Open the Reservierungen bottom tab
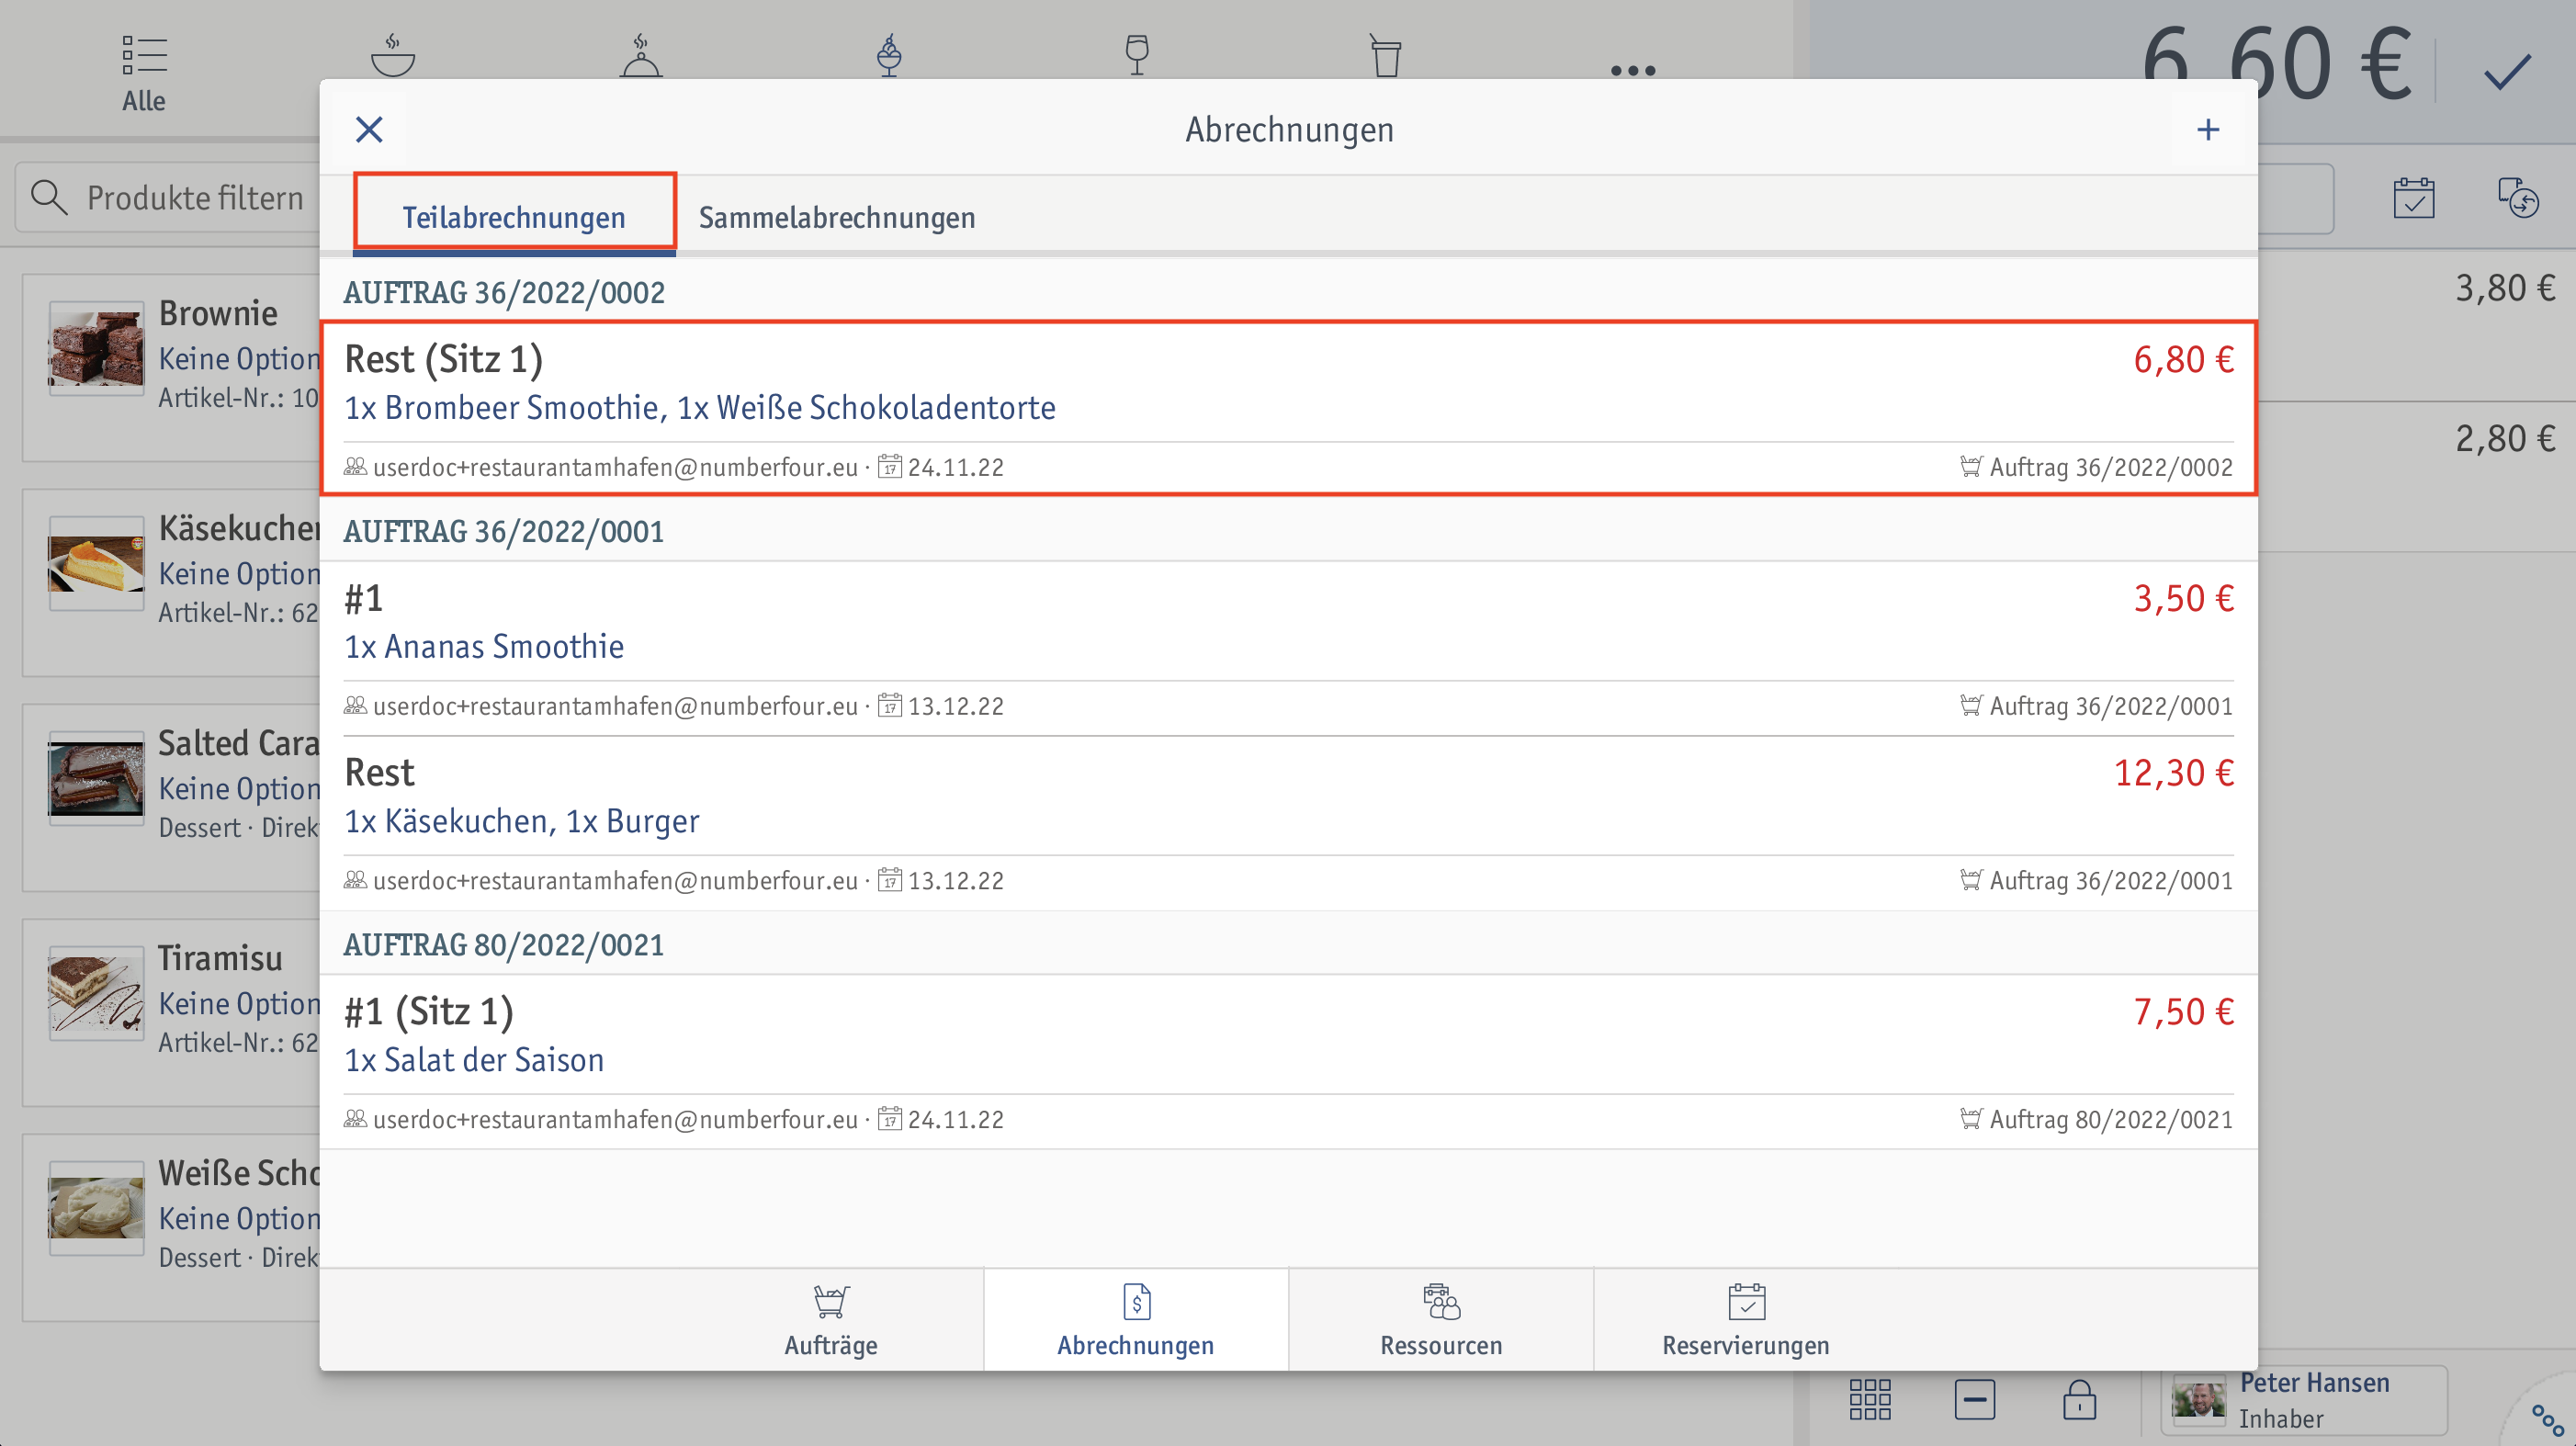The image size is (2576, 1446). (x=1746, y=1320)
